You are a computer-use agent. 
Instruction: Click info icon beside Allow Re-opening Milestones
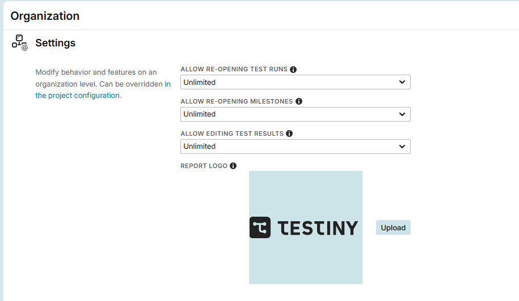[299, 102]
